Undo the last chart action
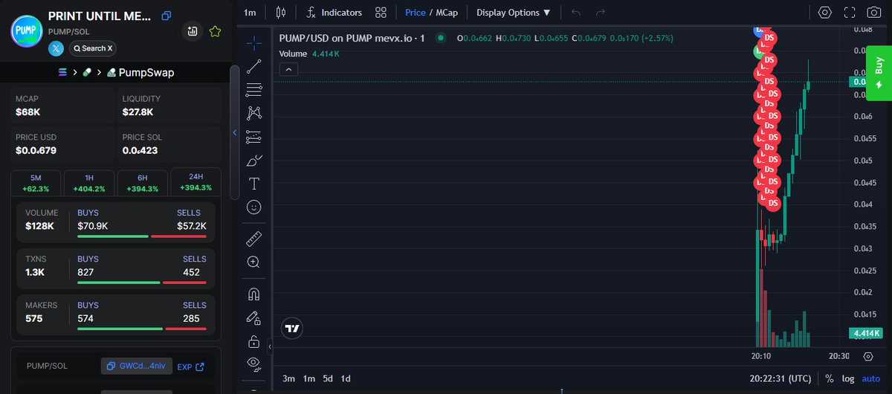 575,13
